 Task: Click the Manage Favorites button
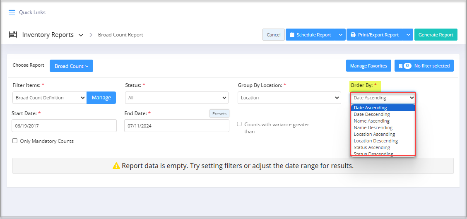tap(368, 66)
